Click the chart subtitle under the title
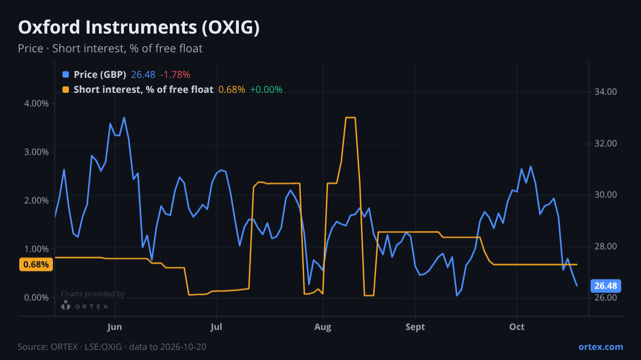Screen dimensions: 641x360 (x=110, y=49)
